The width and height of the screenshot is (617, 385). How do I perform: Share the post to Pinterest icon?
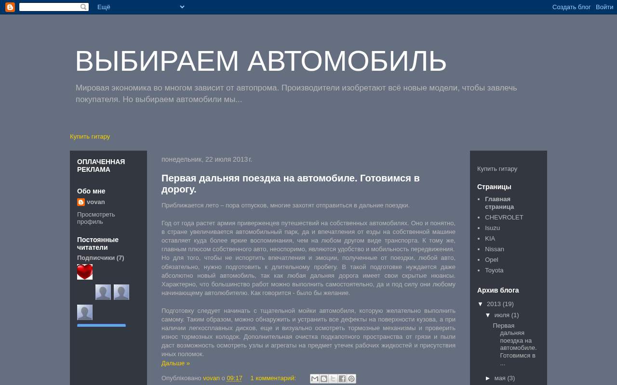tap(351, 379)
